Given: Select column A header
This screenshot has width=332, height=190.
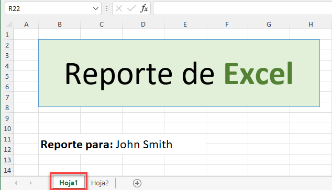Looking at the screenshot, I should click(26, 25).
